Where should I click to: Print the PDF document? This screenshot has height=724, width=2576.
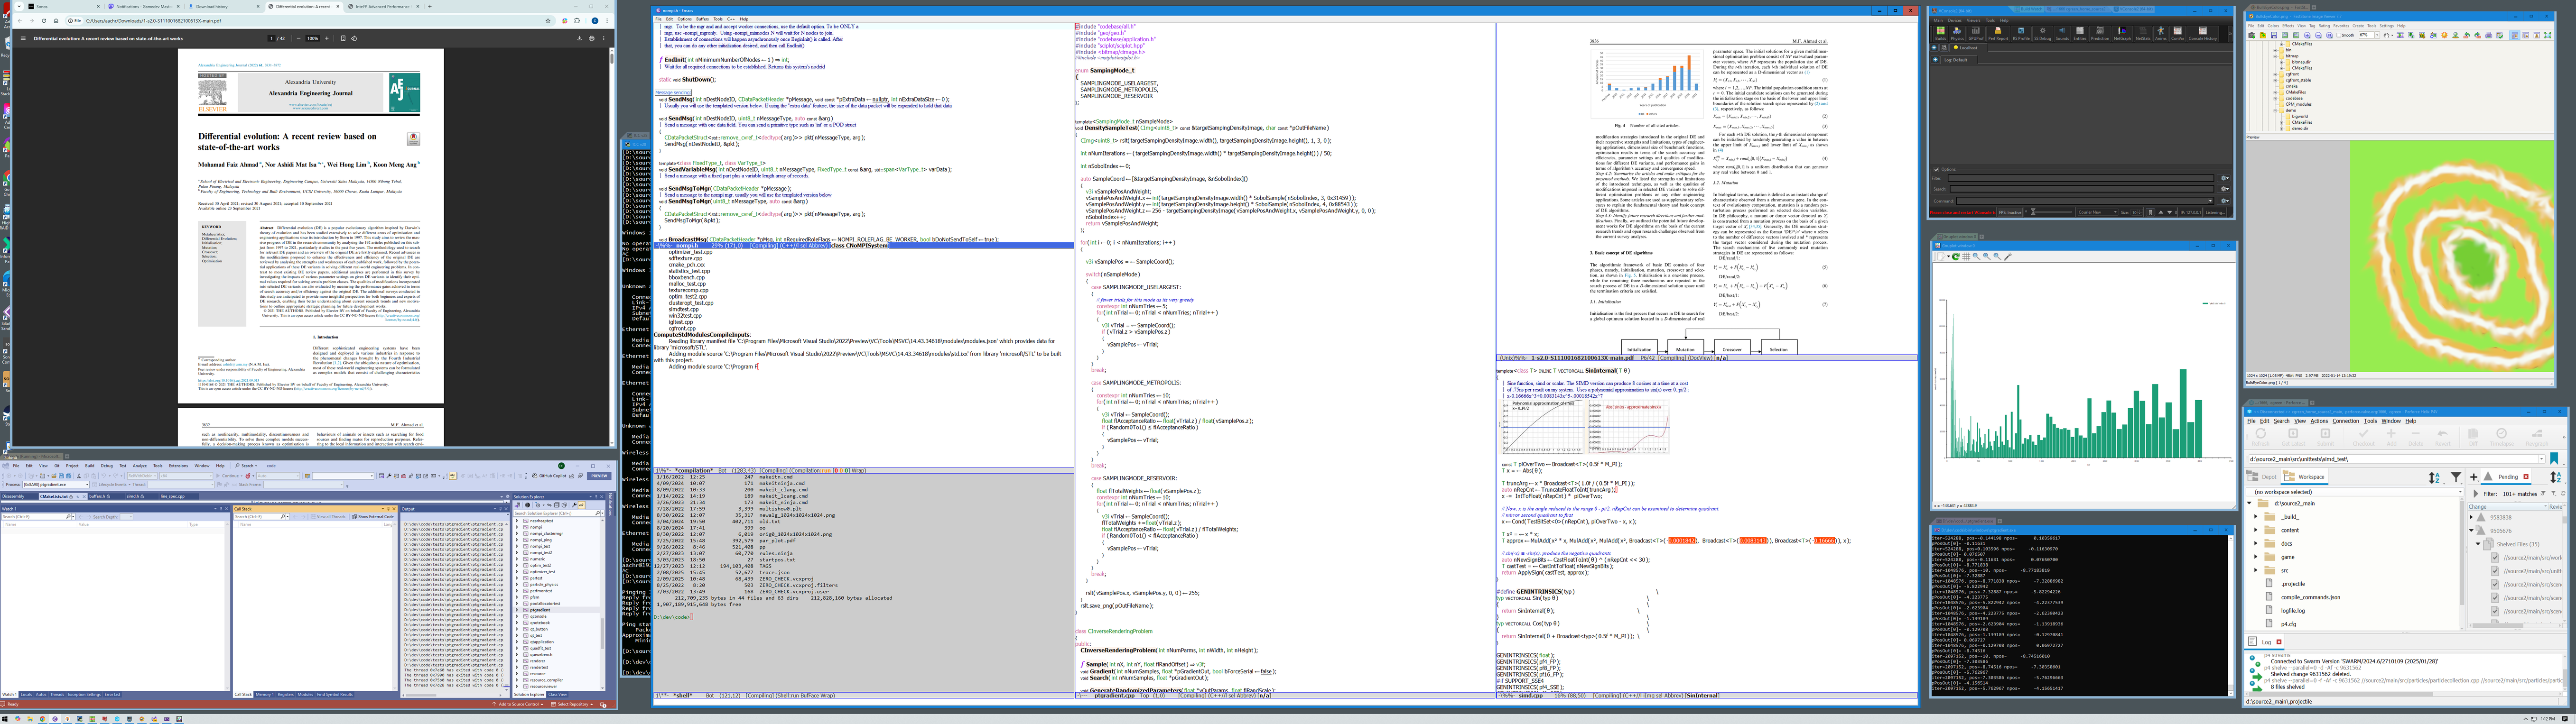point(592,38)
